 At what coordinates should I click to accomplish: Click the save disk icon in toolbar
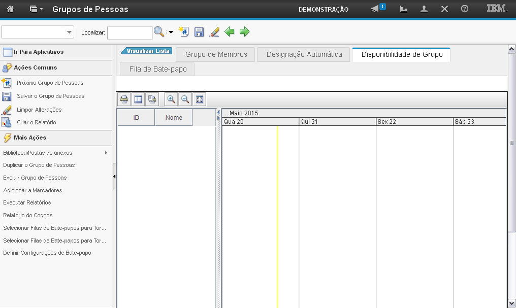coord(199,32)
